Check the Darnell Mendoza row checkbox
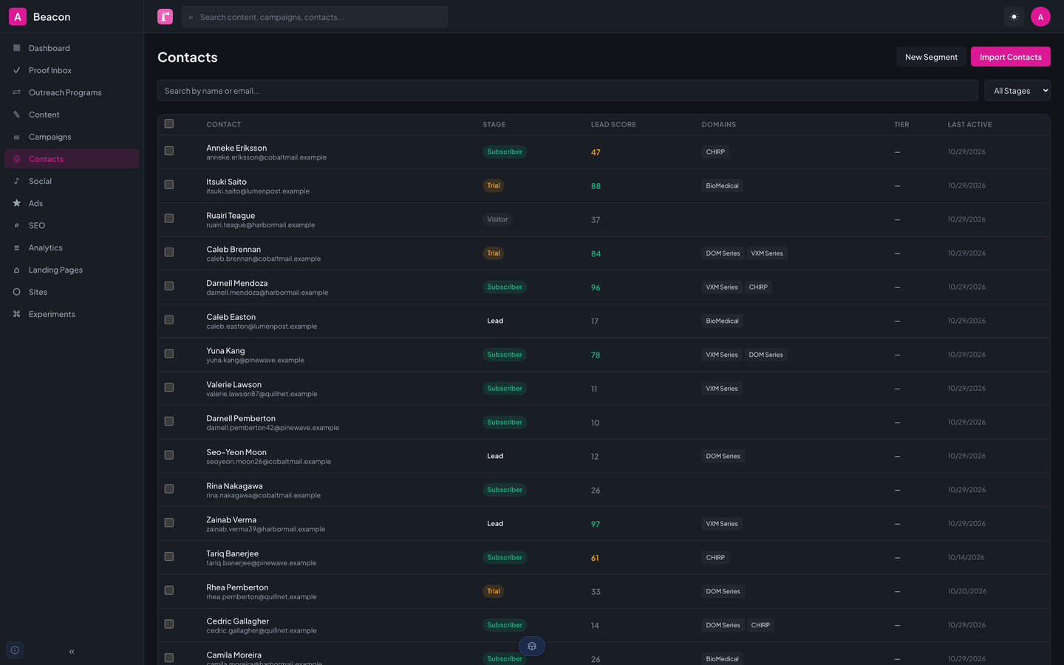The image size is (1064, 665). (169, 286)
